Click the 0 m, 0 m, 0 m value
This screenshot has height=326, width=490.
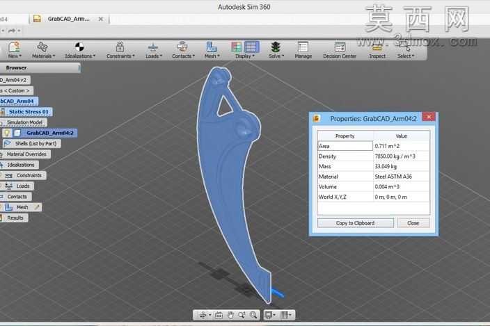pos(390,197)
